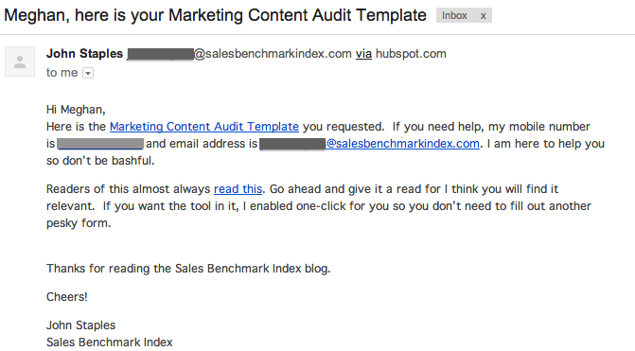
Task: Remove the Inbox label with its x
Action: [483, 16]
